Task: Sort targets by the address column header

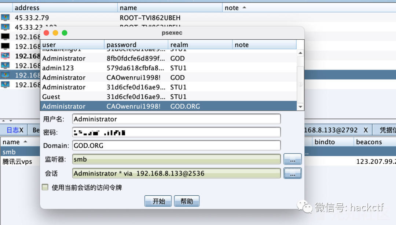Action: [x=65, y=8]
